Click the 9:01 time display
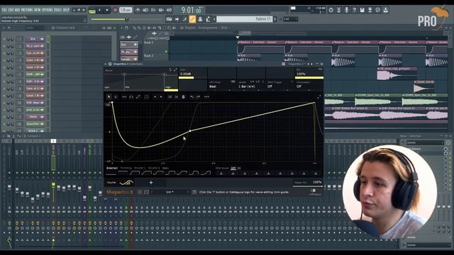The image size is (454, 255). click(x=191, y=11)
